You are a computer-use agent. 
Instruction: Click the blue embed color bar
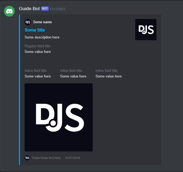[x=20, y=90]
